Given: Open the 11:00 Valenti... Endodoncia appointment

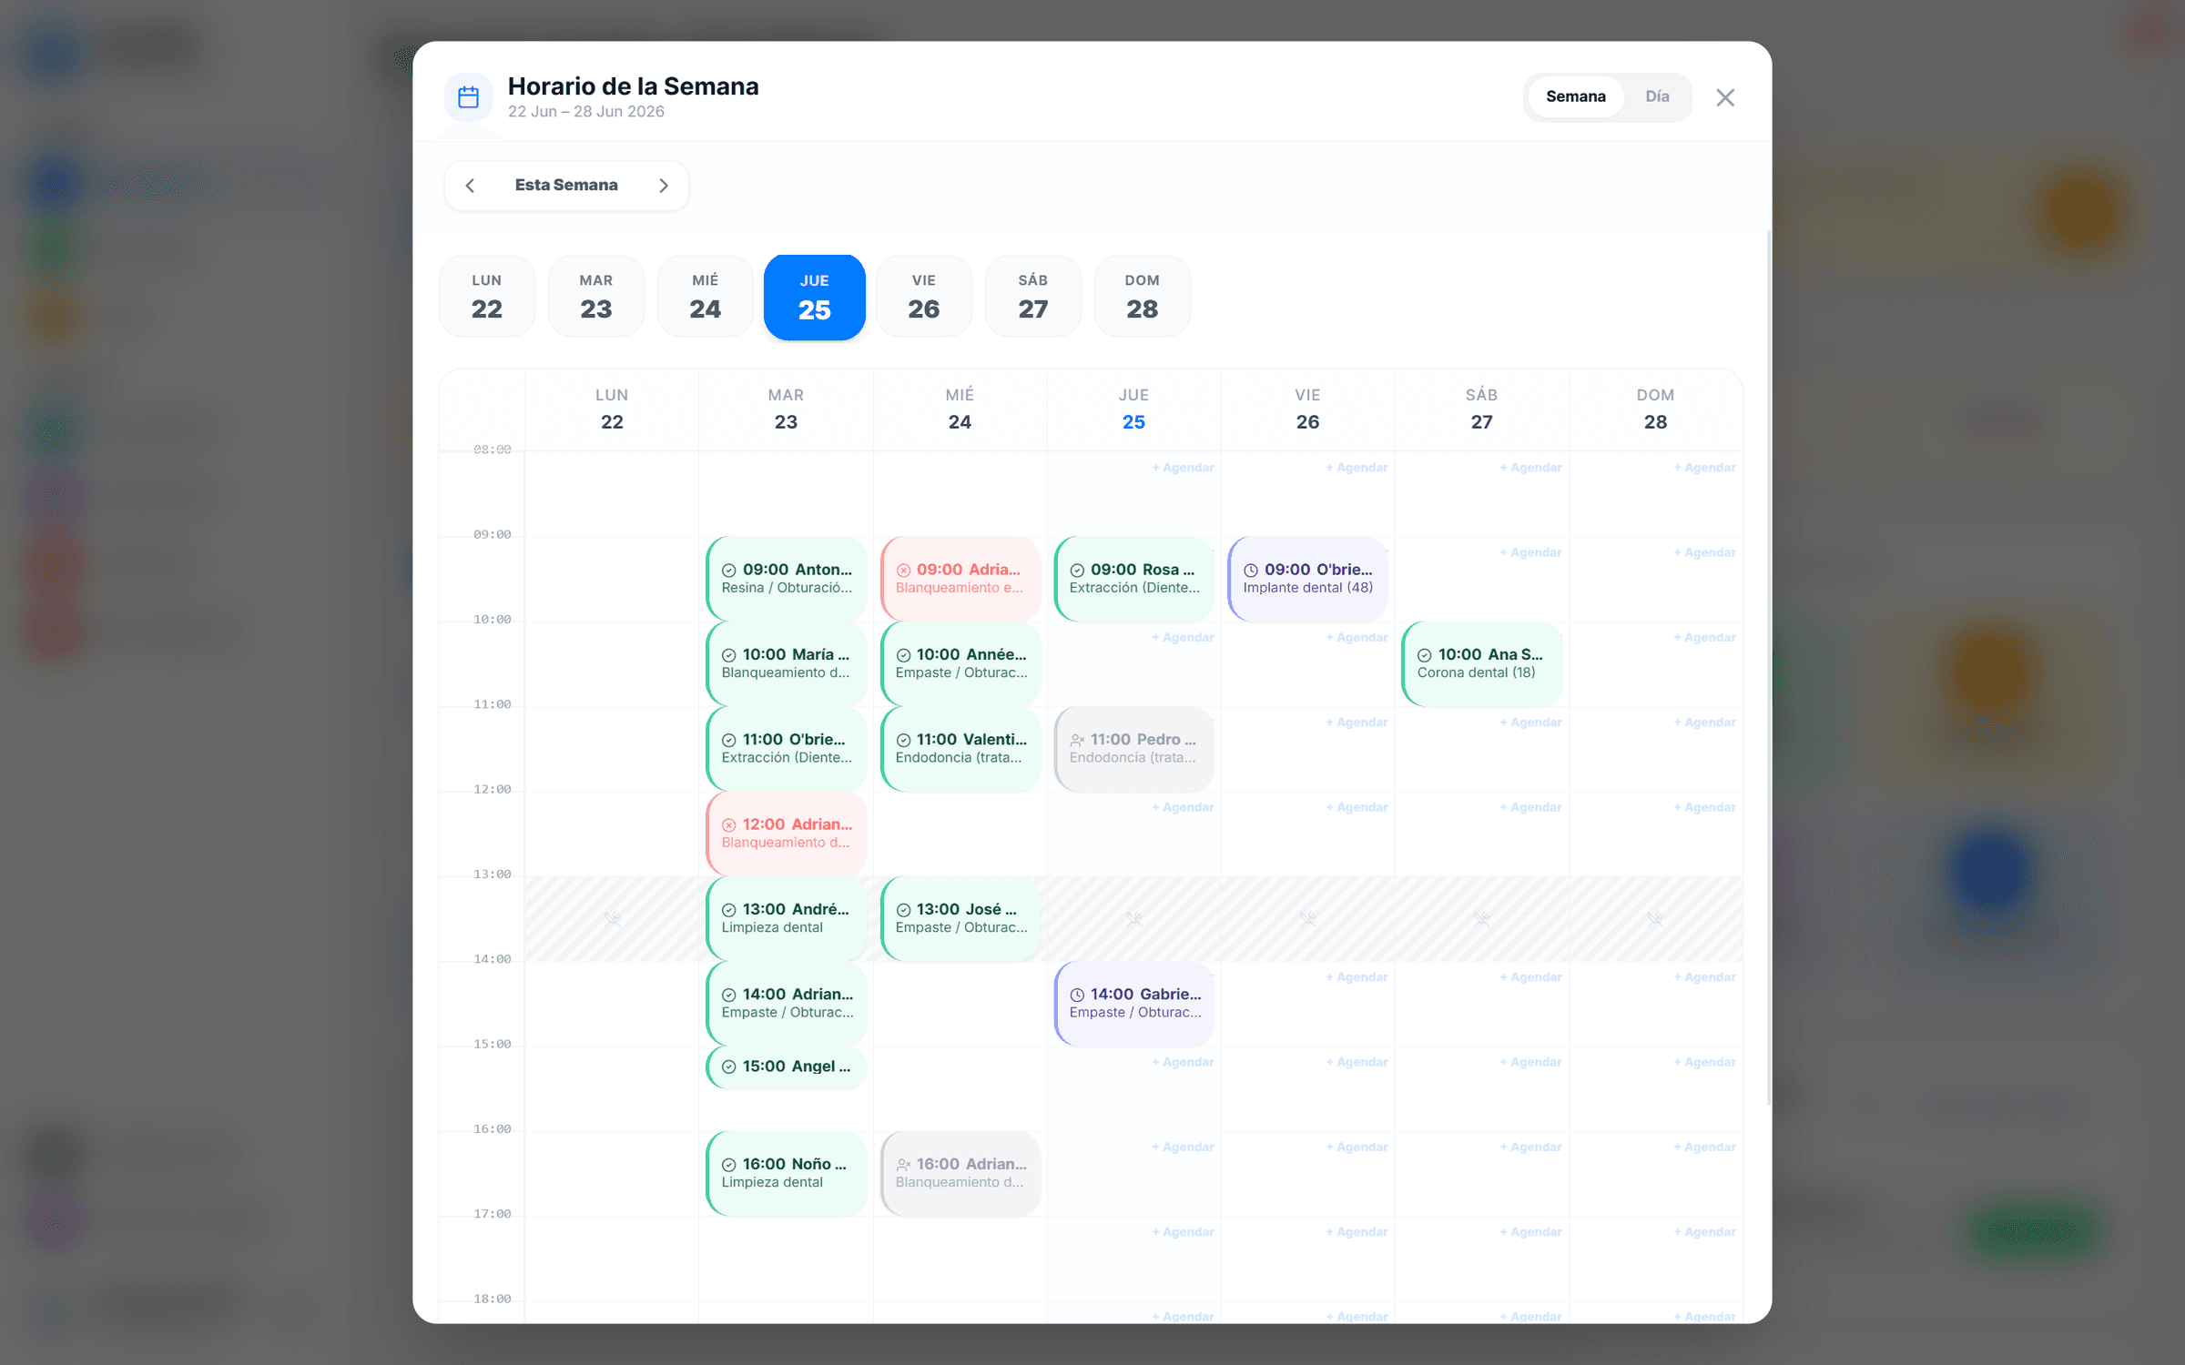Looking at the screenshot, I should (960, 748).
